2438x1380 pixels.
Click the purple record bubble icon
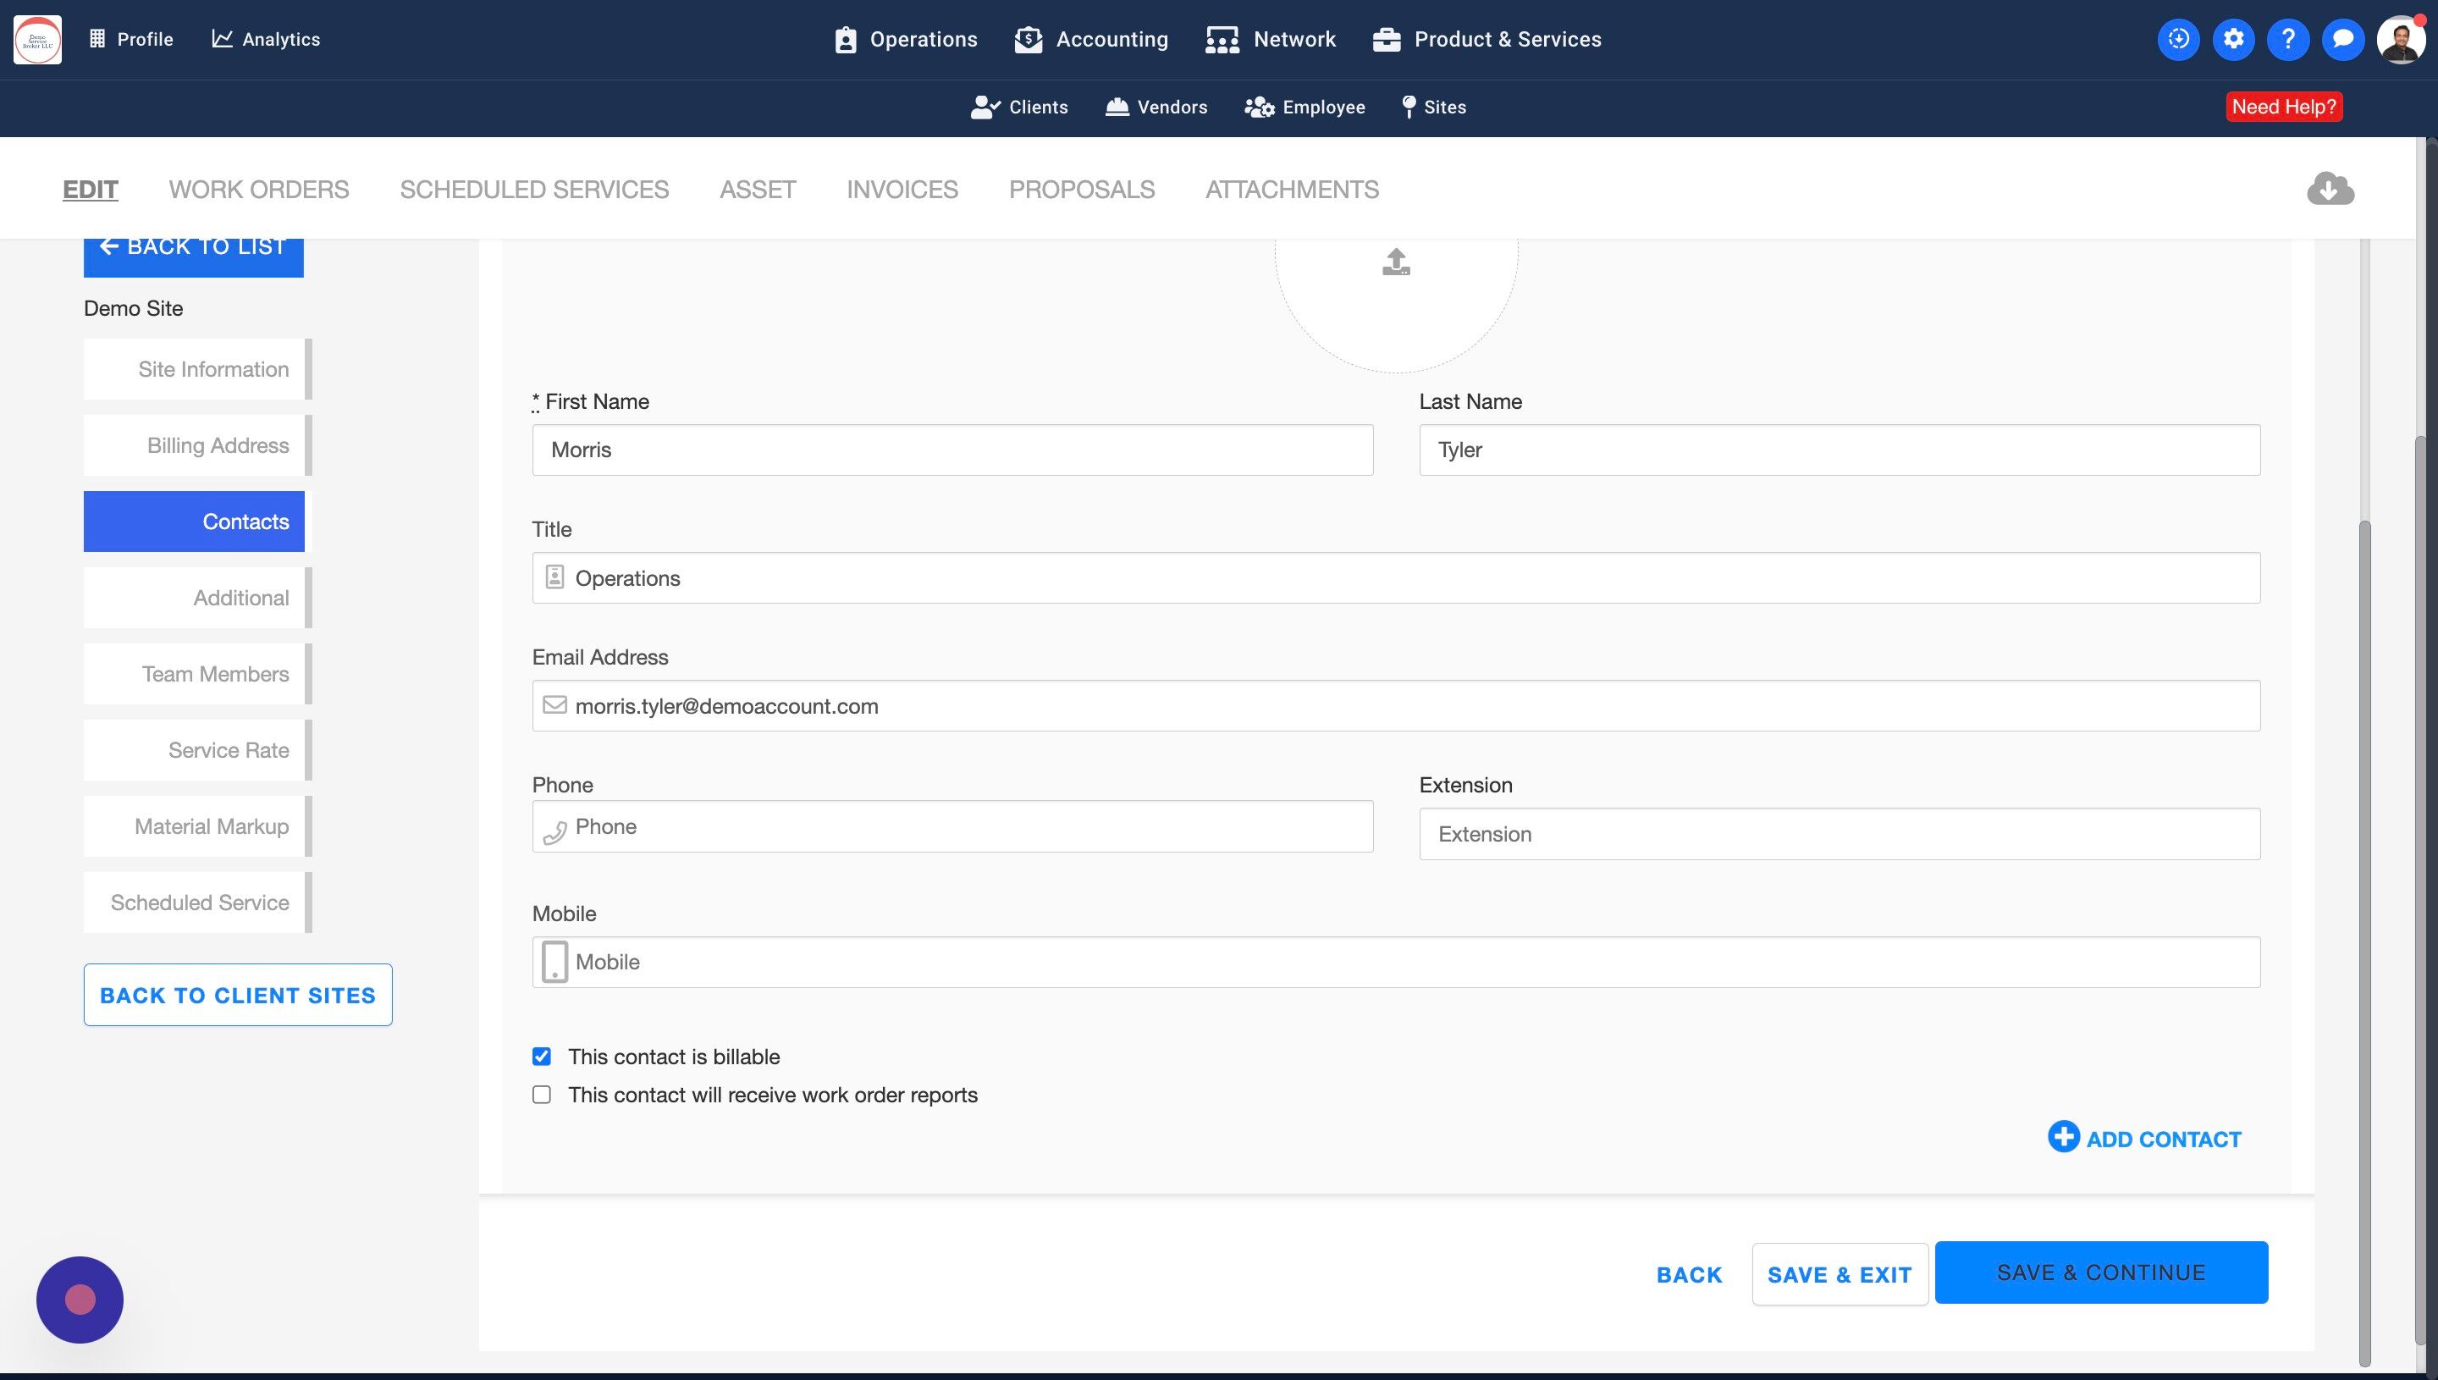click(x=80, y=1300)
